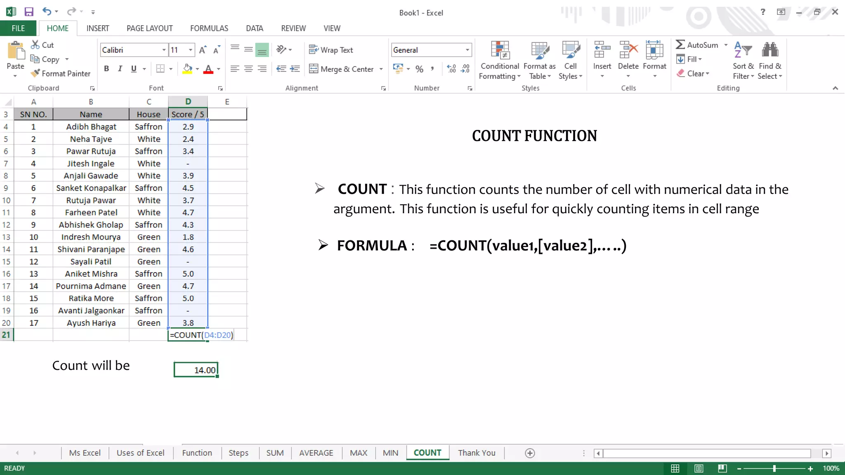This screenshot has height=475, width=845.
Task: Open Format as Table gallery
Action: [540, 60]
